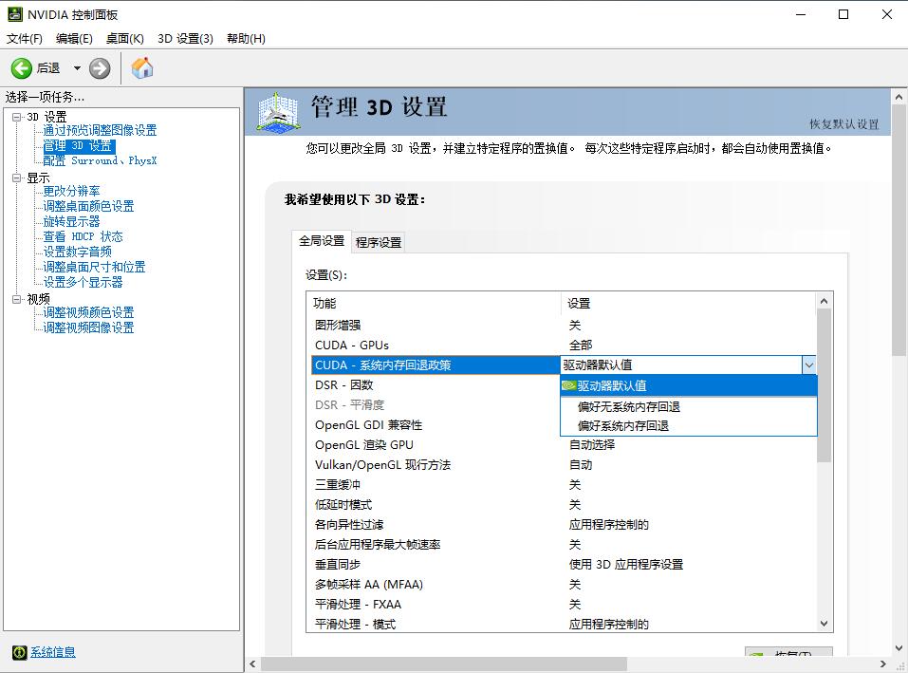Image resolution: width=908 pixels, height=673 pixels.
Task: Click the green Back arrow icon
Action: 22,68
